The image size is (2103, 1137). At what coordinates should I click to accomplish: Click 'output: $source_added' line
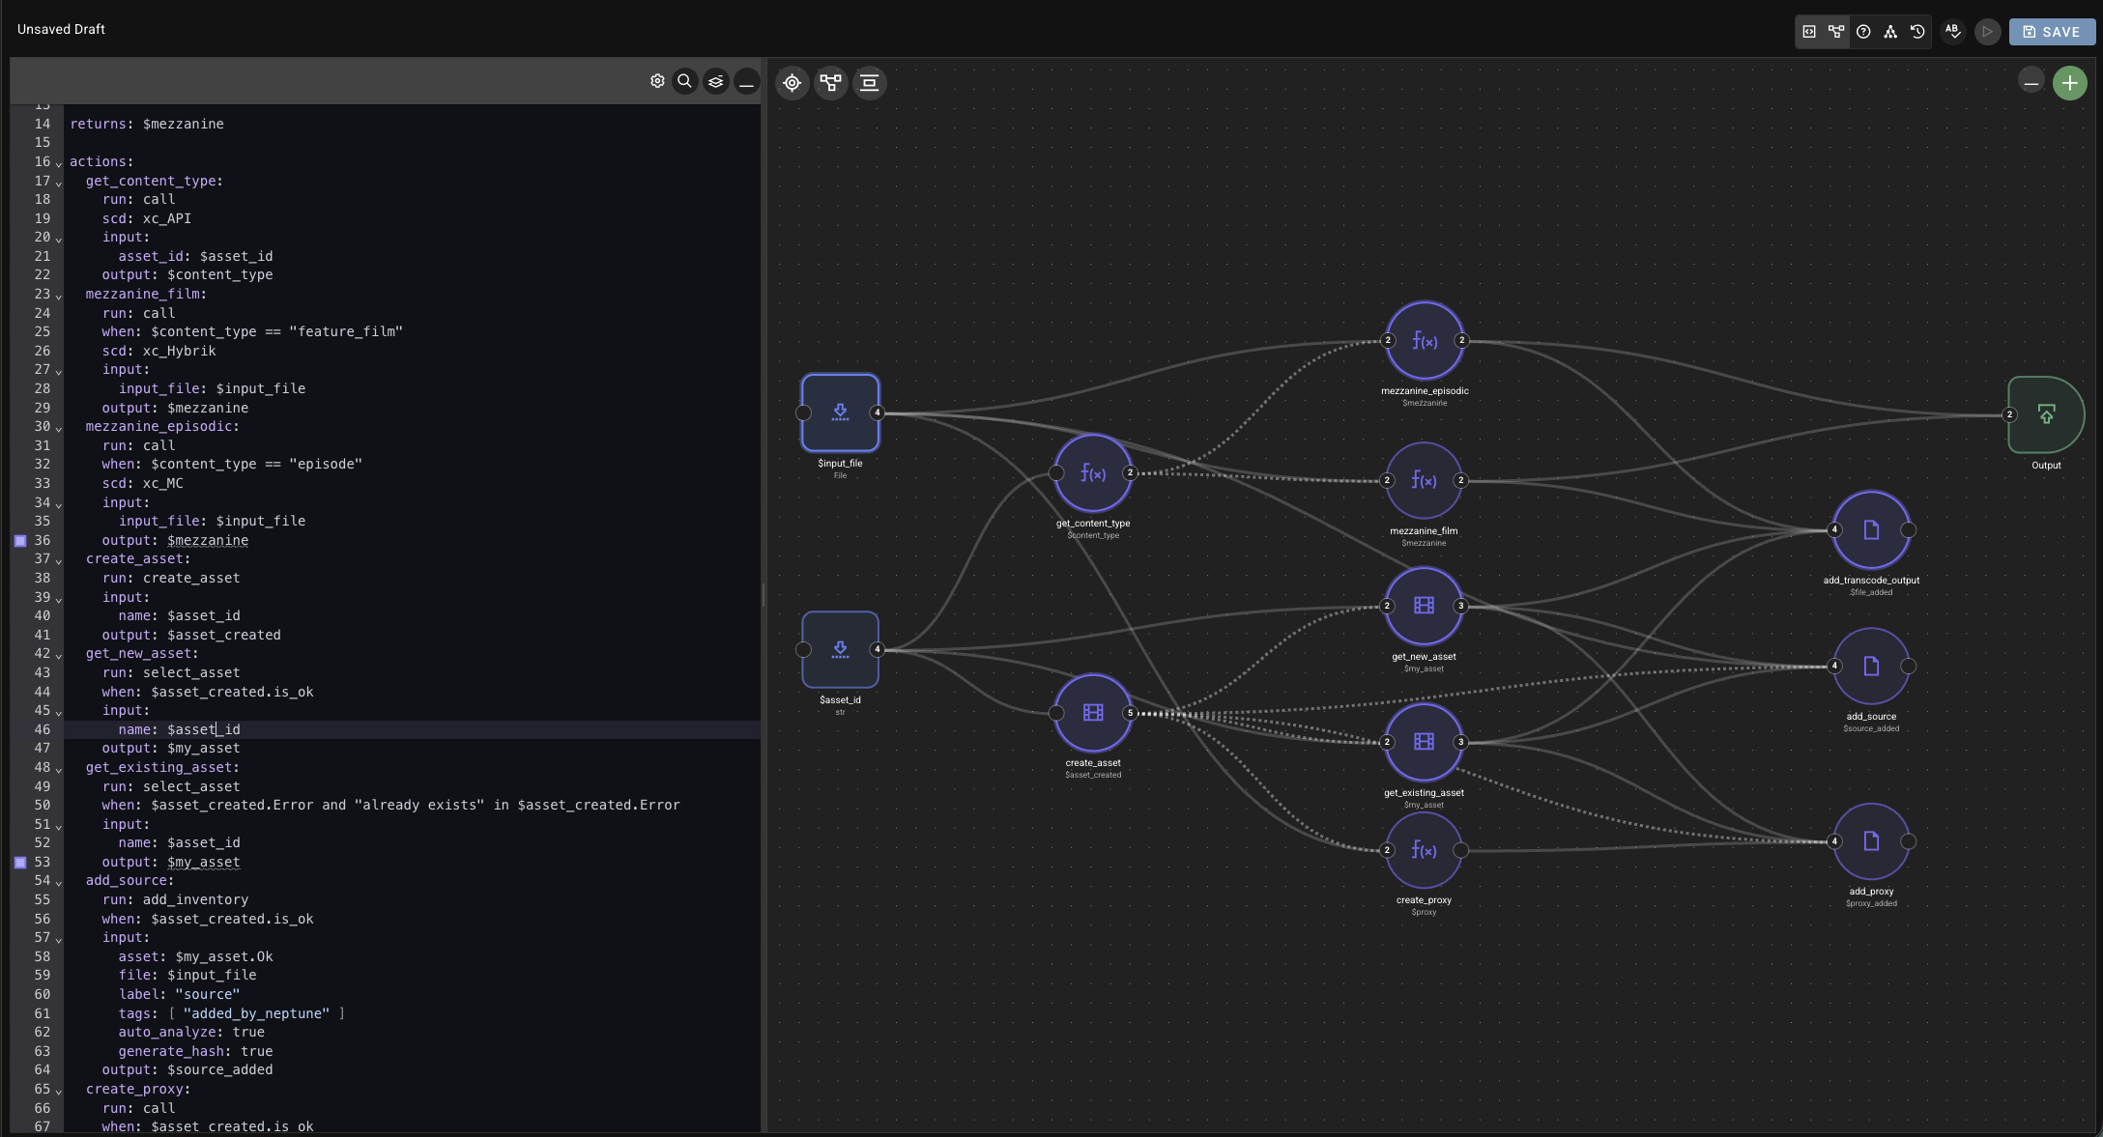pyautogui.click(x=187, y=1069)
